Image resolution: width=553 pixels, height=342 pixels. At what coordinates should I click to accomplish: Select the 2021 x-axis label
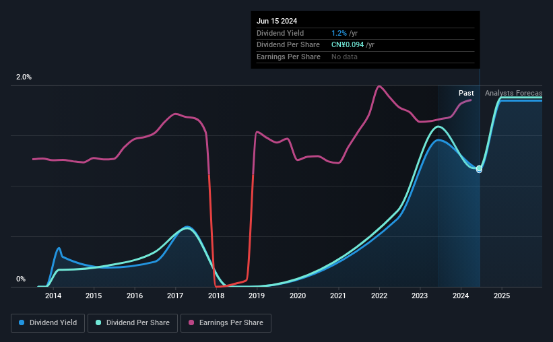click(x=338, y=296)
